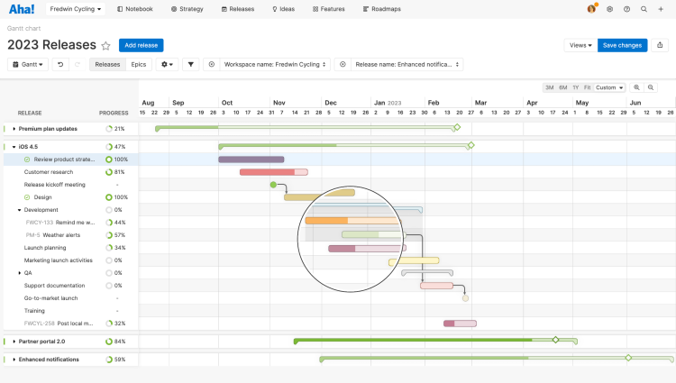Open the Roadmaps menu

(x=382, y=9)
